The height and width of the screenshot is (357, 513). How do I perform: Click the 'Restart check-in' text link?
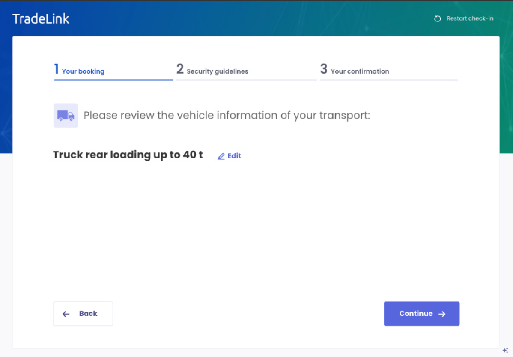pyautogui.click(x=470, y=18)
